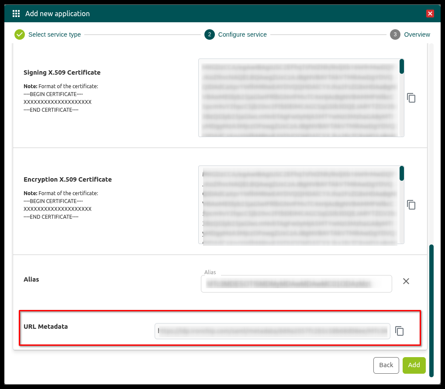Screen dimensions: 445x389
Task: Copy the Encryption X.509 Certificate
Action: click(411, 205)
